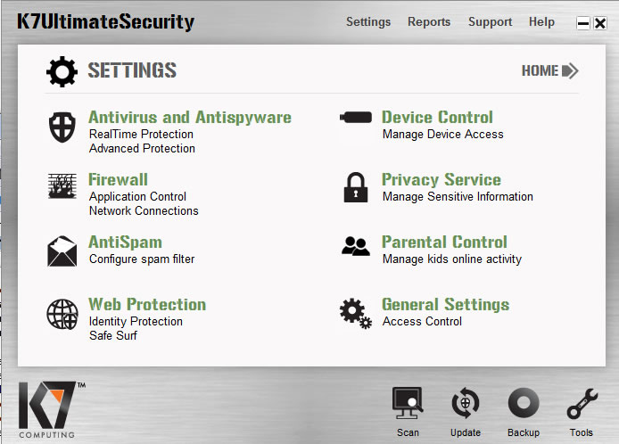Viewport: 619px width, 444px height.
Task: Click the AntiSpam envelope icon
Action: coord(62,251)
